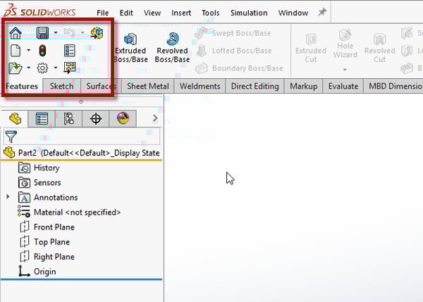
Task: Click Revolved Boss/Base tool
Action: tap(172, 48)
